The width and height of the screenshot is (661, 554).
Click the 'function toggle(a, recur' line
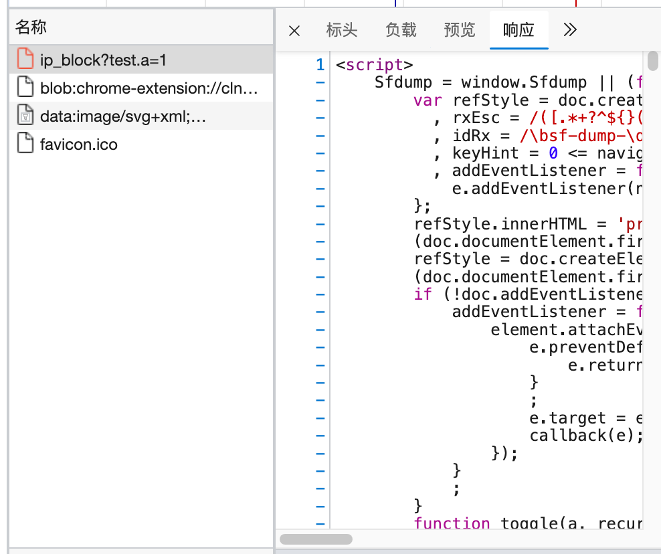[528, 523]
